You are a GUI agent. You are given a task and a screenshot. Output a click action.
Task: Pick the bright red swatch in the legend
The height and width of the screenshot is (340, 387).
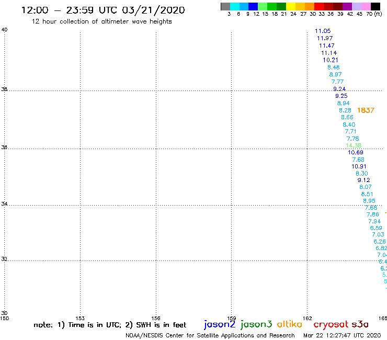tap(319, 6)
